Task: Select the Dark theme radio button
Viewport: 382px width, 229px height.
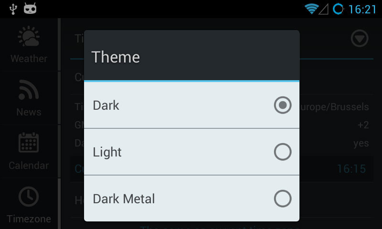Action: [x=283, y=105]
